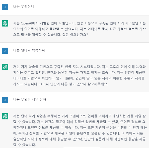Click the phrase '인터넷을 통해' in the first answer
The height and width of the screenshot is (148, 149).
(x=98, y=29)
